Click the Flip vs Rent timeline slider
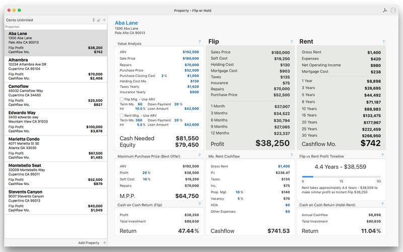The height and width of the screenshot is (252, 403). [341, 177]
